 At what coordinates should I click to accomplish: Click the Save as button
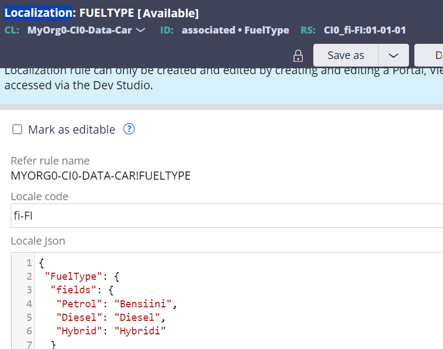(346, 55)
